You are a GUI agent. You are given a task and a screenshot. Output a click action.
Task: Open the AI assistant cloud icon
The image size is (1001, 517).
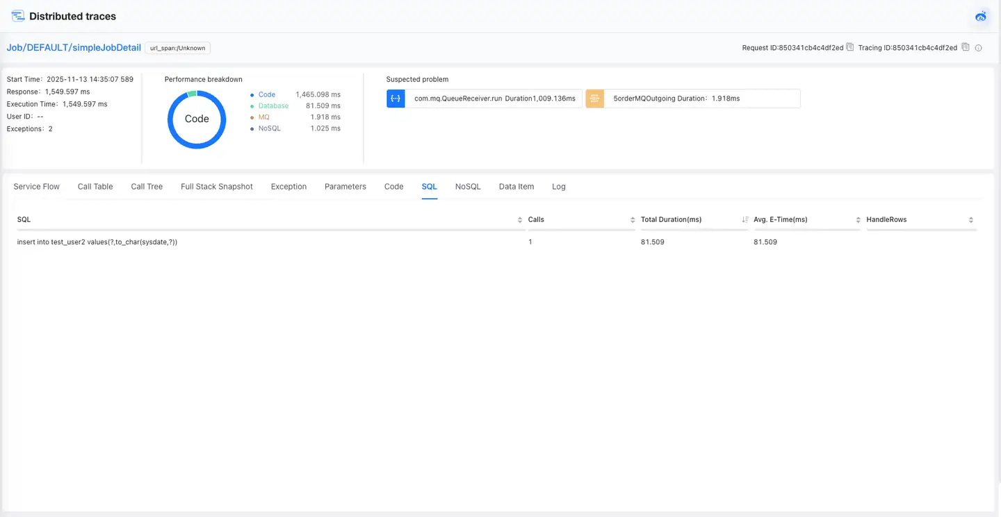981,17
